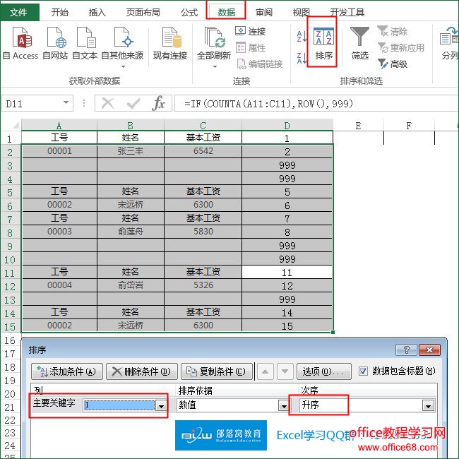Click Existing Connections (现有连接) icon
This screenshot has height=459, width=459.
point(170,43)
